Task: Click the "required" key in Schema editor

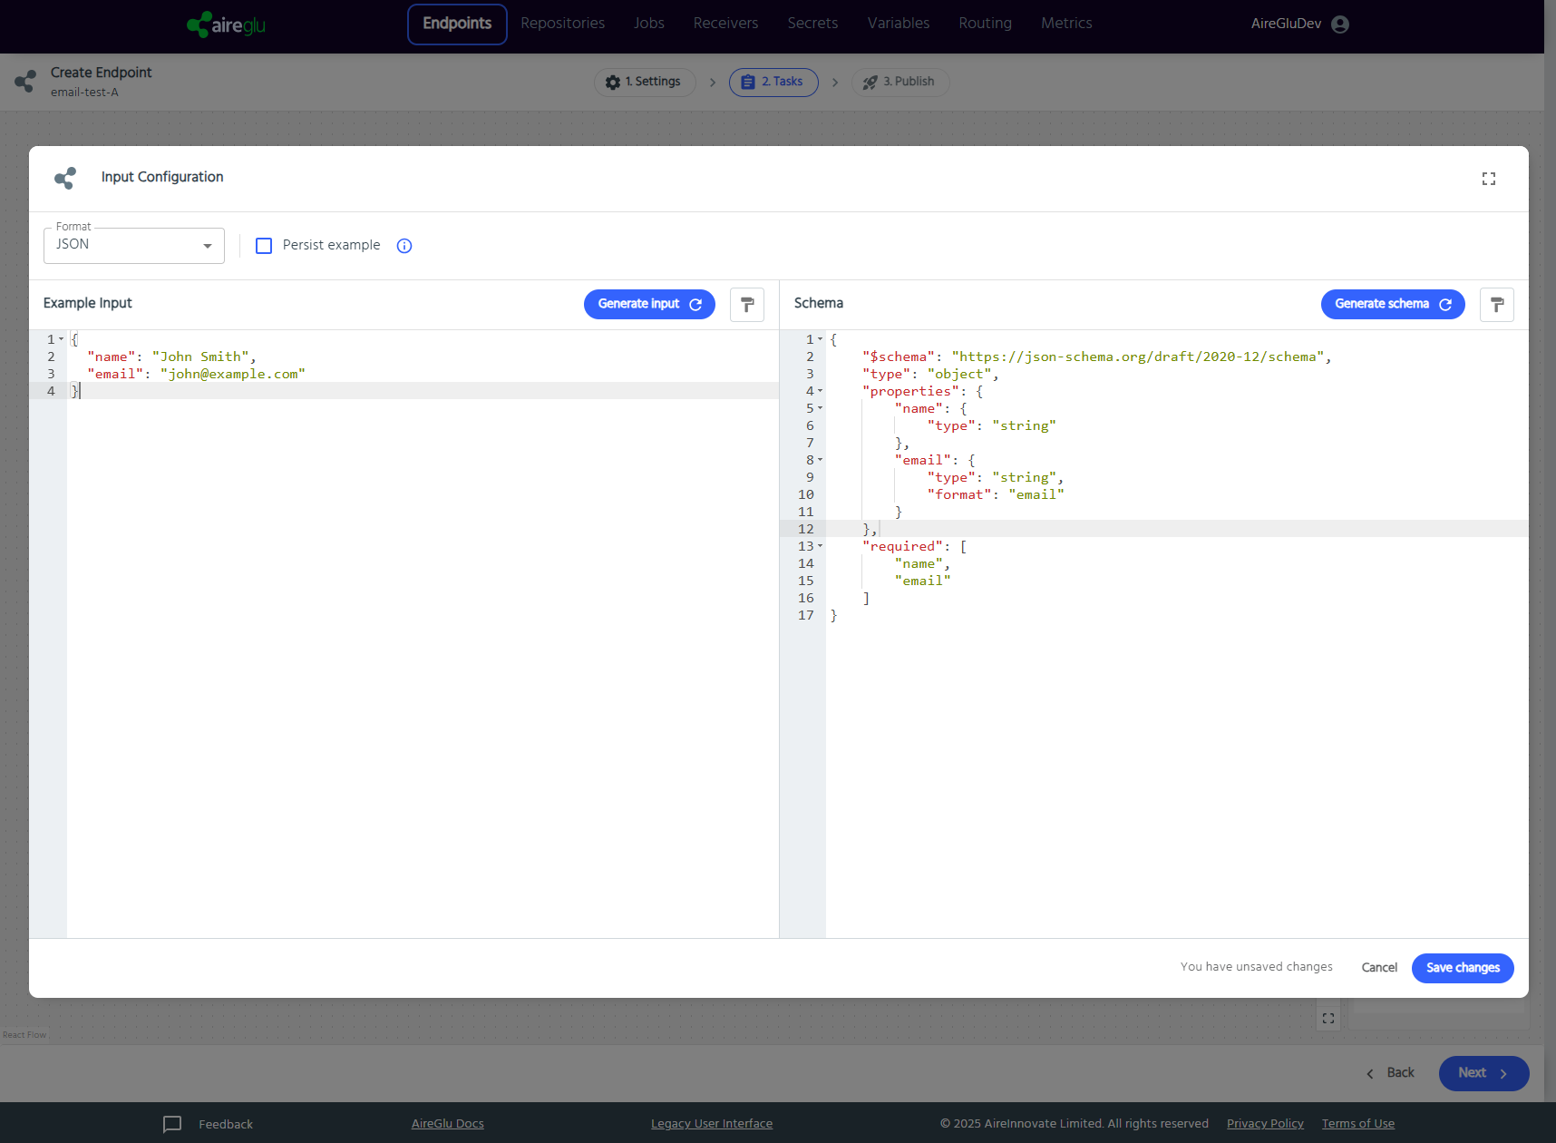Action: click(902, 546)
